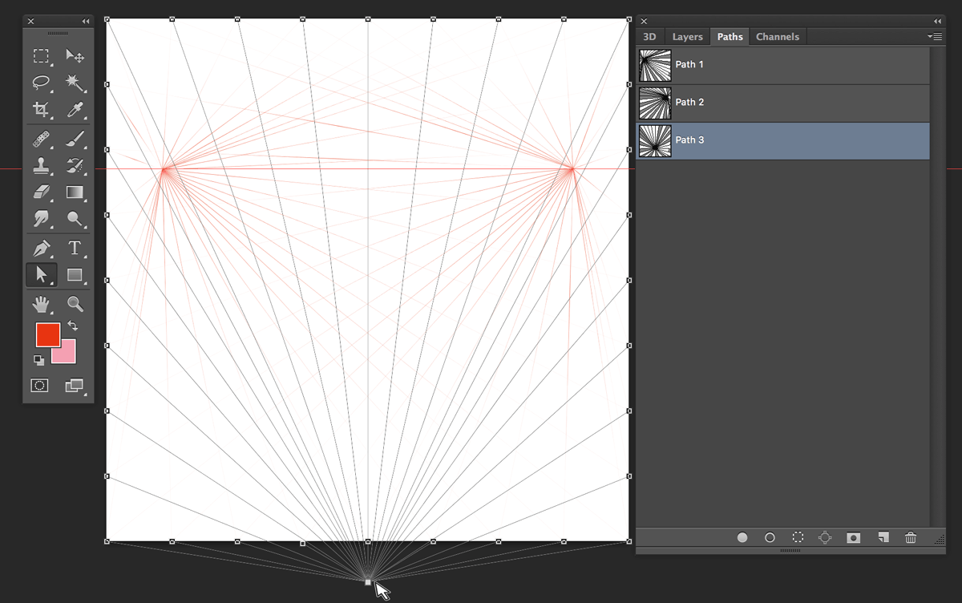The height and width of the screenshot is (603, 962).
Task: Select the Dodge tool
Action: point(75,218)
